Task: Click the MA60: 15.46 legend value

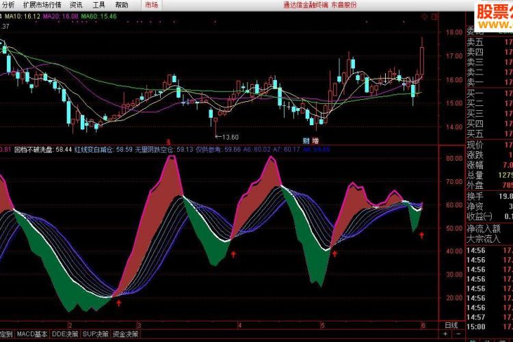Action: click(x=98, y=16)
